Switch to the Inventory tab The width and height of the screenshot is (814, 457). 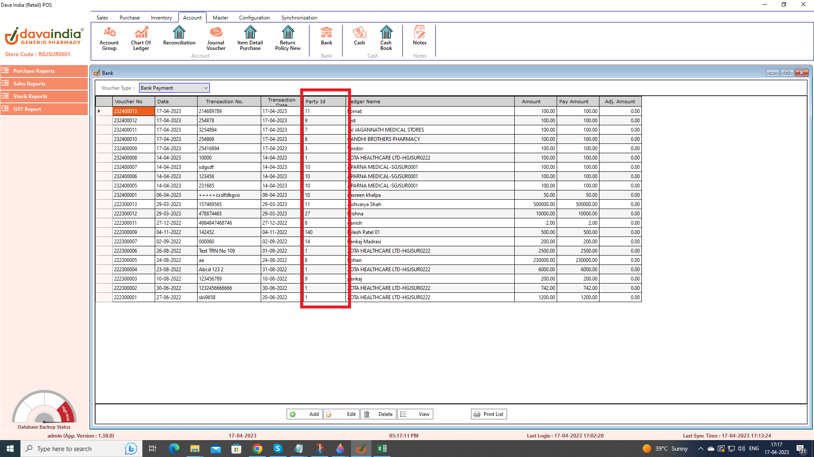pos(161,18)
